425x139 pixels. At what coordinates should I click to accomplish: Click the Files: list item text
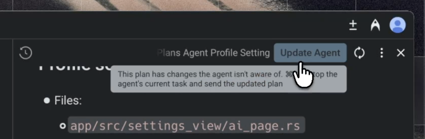pos(68,101)
